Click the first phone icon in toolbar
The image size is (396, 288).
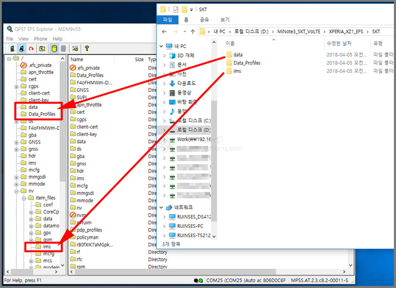11,49
